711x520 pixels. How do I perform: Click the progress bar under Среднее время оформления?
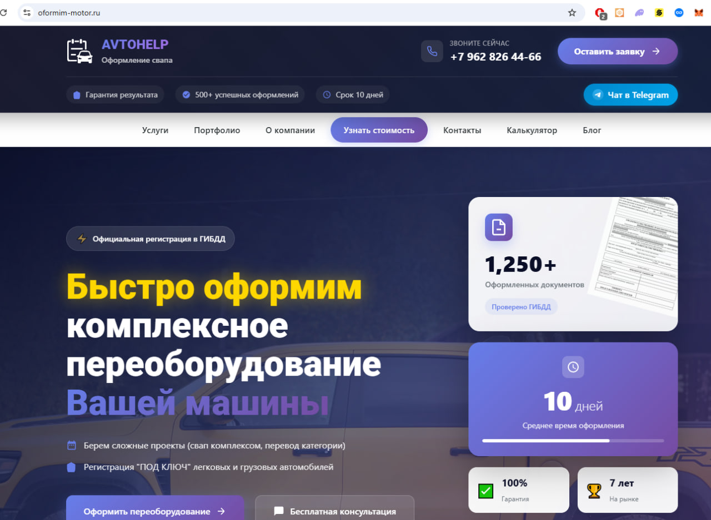(573, 441)
